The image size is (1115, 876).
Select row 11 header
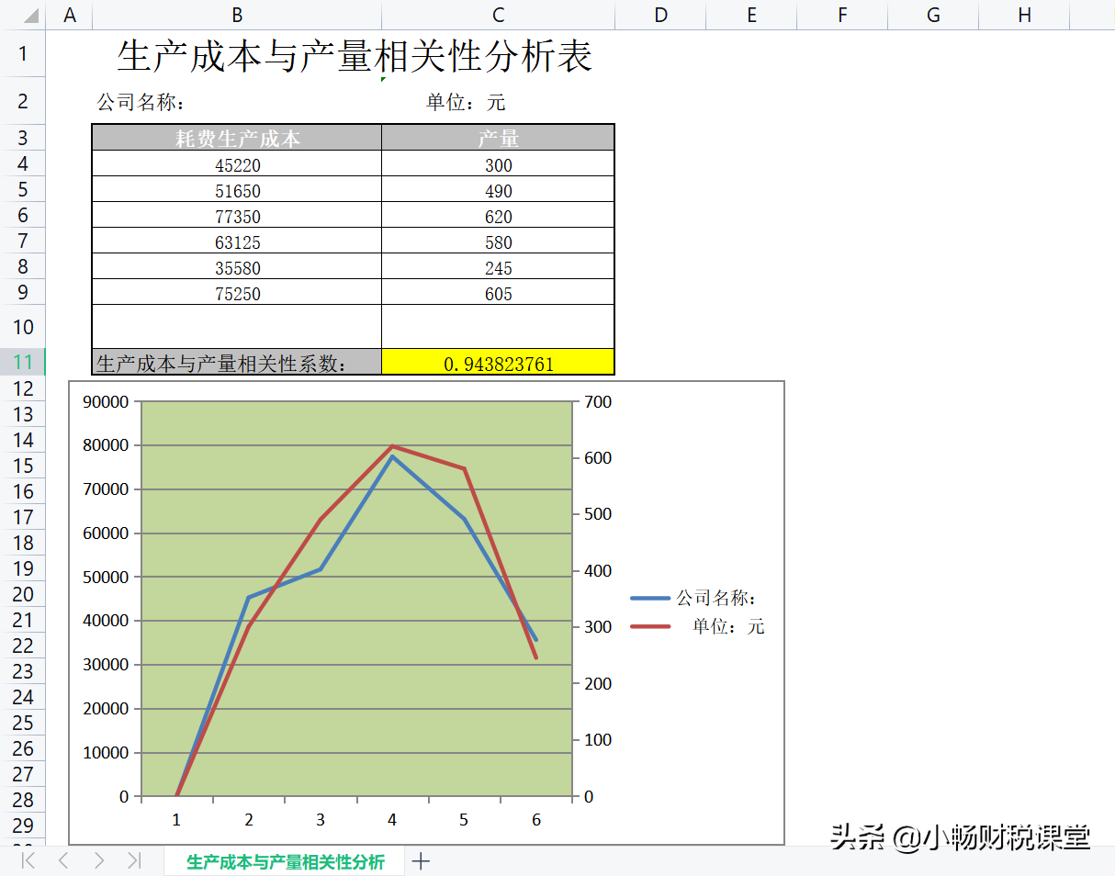coord(23,363)
